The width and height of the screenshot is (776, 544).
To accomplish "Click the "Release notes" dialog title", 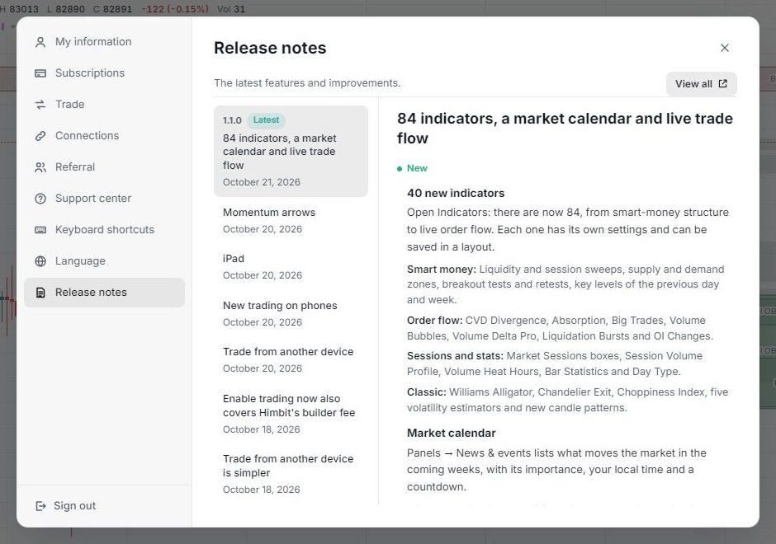I will tap(270, 48).
